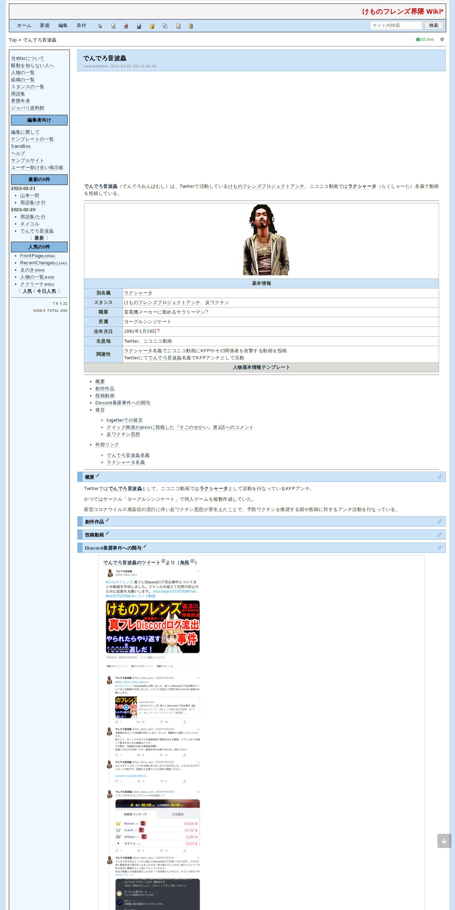The image size is (455, 910).
Task: Jump to togetterでの発言 in contents list
Action: (x=125, y=420)
